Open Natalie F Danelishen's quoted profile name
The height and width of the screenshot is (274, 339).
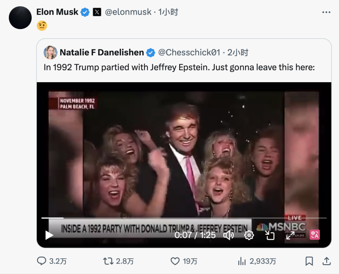[102, 52]
